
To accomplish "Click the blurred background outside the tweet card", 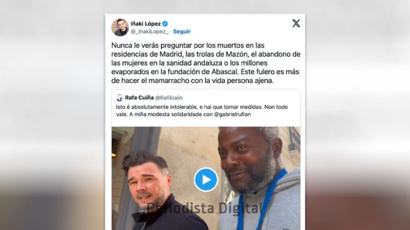I will pyautogui.click(x=52, y=115).
